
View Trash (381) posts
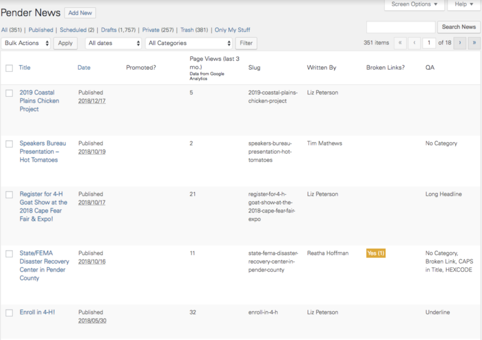point(194,30)
